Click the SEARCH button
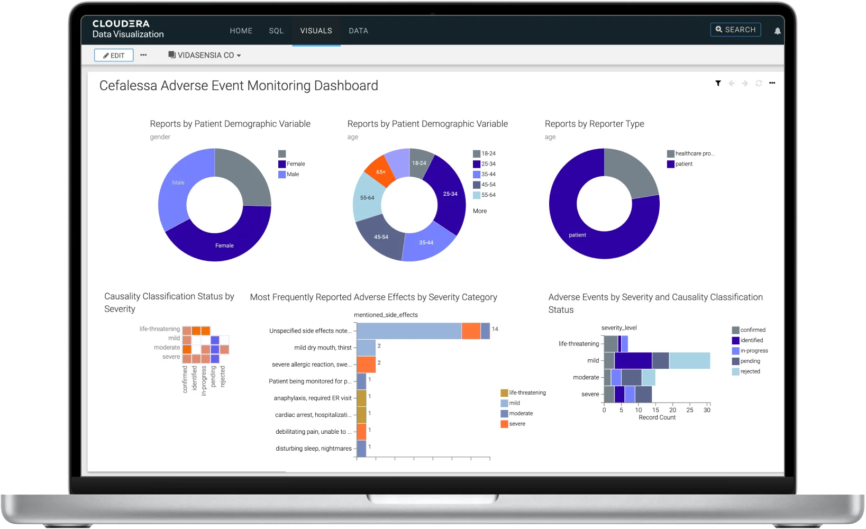 pos(735,30)
